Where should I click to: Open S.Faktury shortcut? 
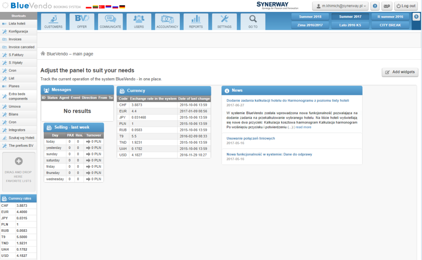click(18, 55)
